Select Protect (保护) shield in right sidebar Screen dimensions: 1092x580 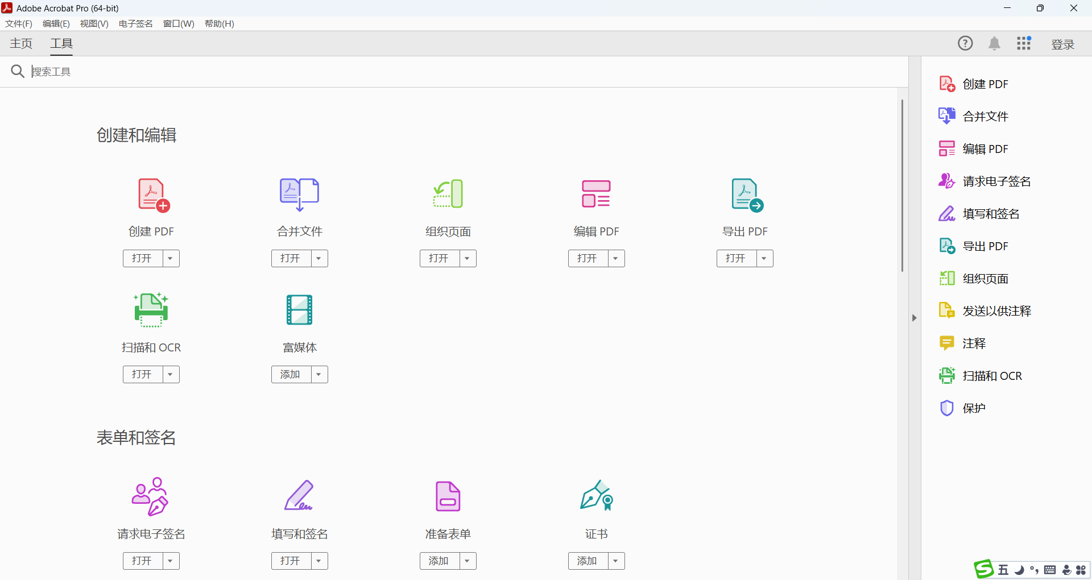[x=946, y=408]
